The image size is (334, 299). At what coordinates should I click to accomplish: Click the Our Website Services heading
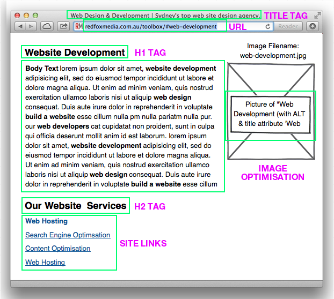[x=76, y=206]
